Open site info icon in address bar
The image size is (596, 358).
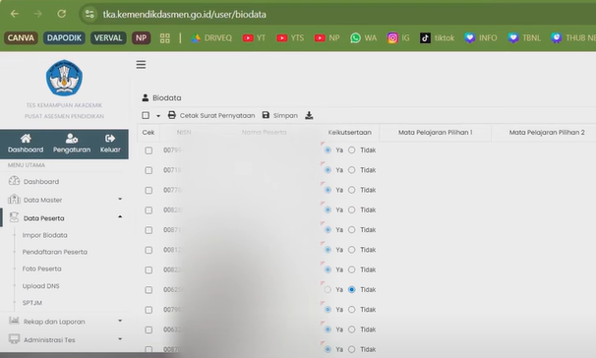tap(89, 14)
